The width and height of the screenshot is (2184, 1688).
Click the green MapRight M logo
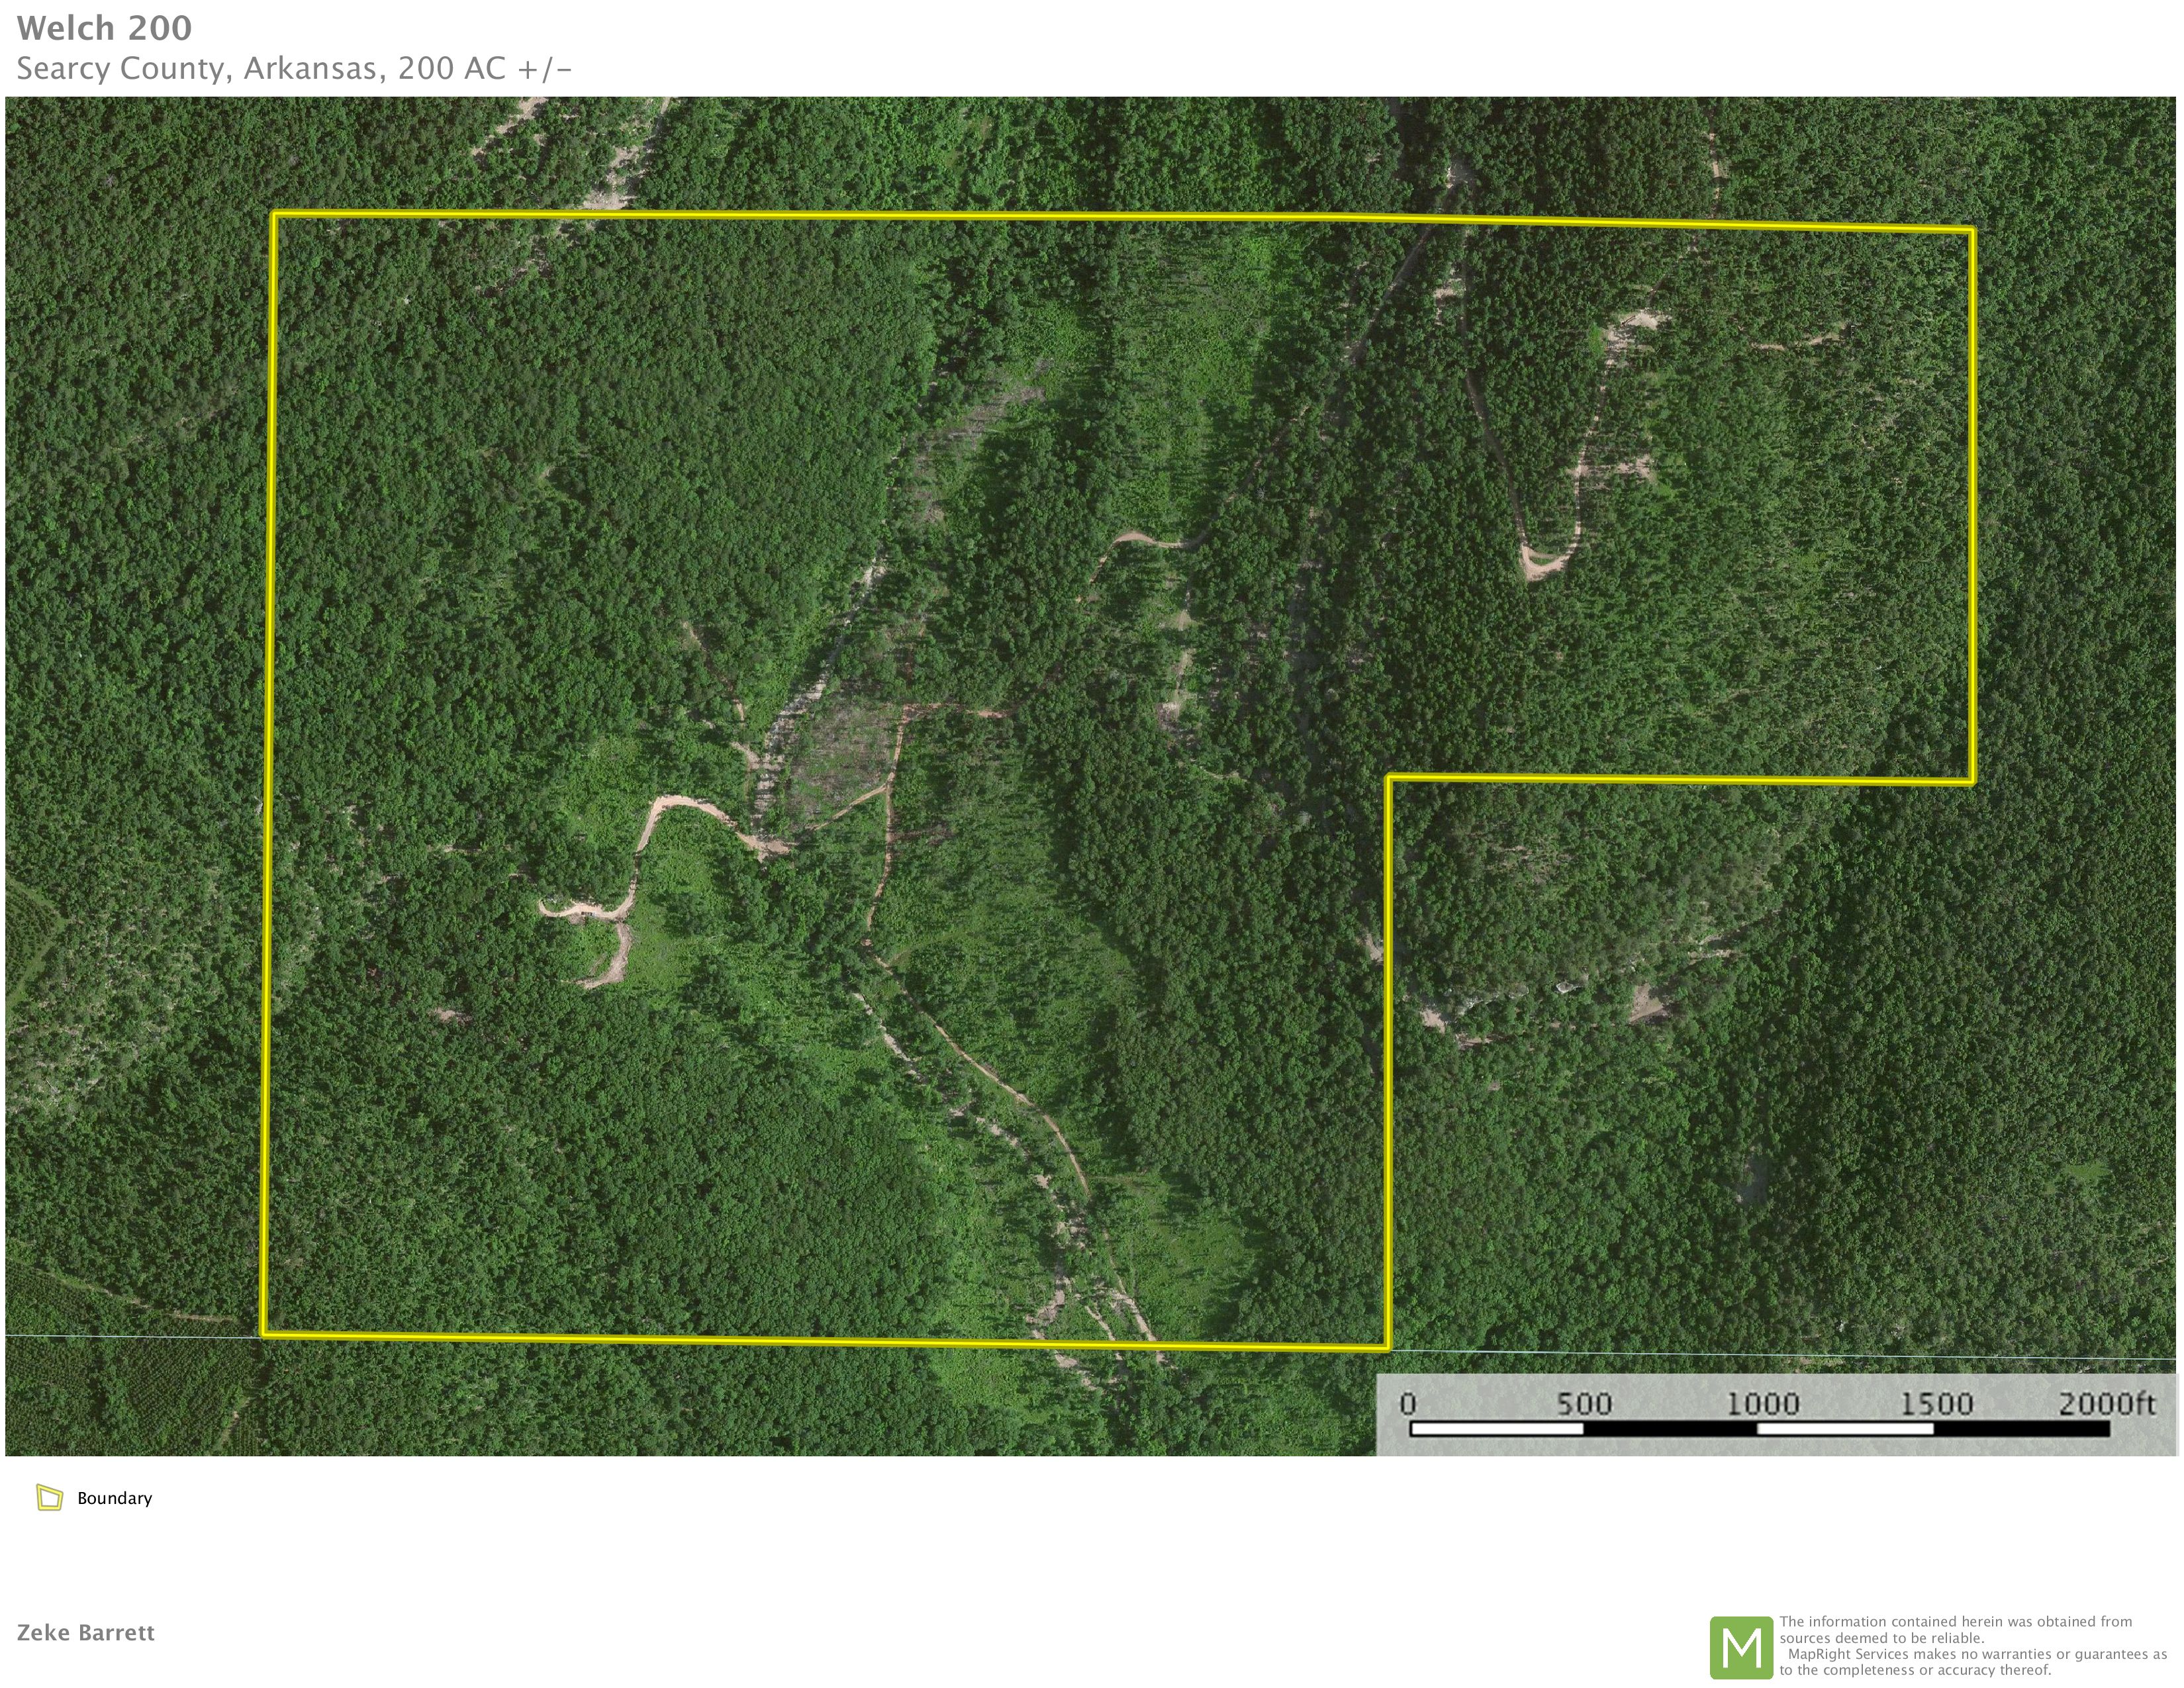(x=1741, y=1648)
